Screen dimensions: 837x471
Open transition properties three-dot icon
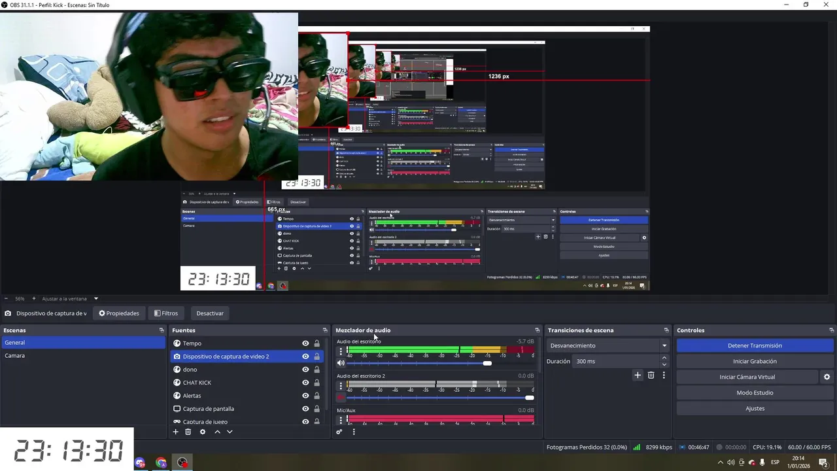pyautogui.click(x=664, y=375)
